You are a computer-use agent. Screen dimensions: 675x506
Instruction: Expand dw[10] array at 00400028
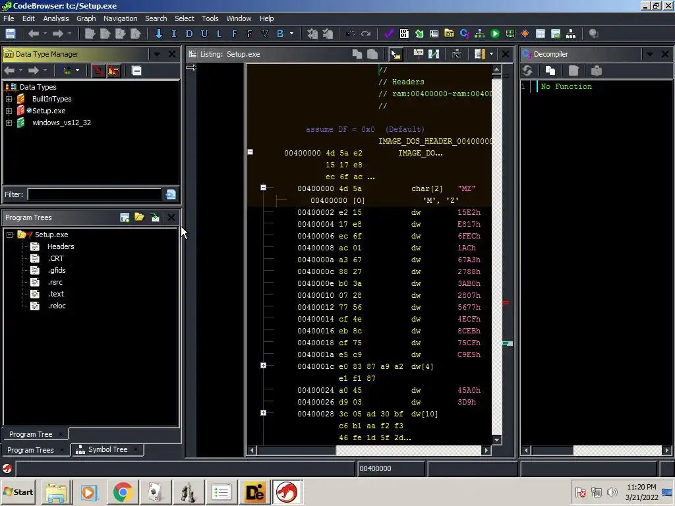[264, 413]
